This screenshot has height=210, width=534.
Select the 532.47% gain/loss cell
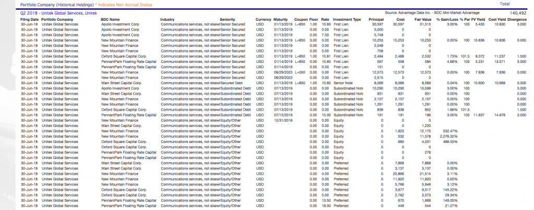(x=450, y=131)
